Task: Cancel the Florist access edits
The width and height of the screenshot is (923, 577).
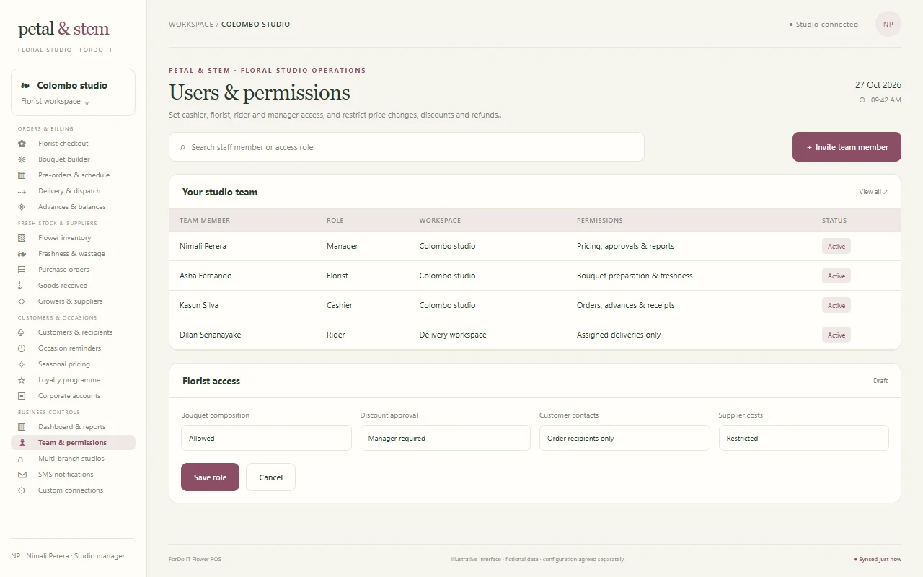Action: click(270, 477)
